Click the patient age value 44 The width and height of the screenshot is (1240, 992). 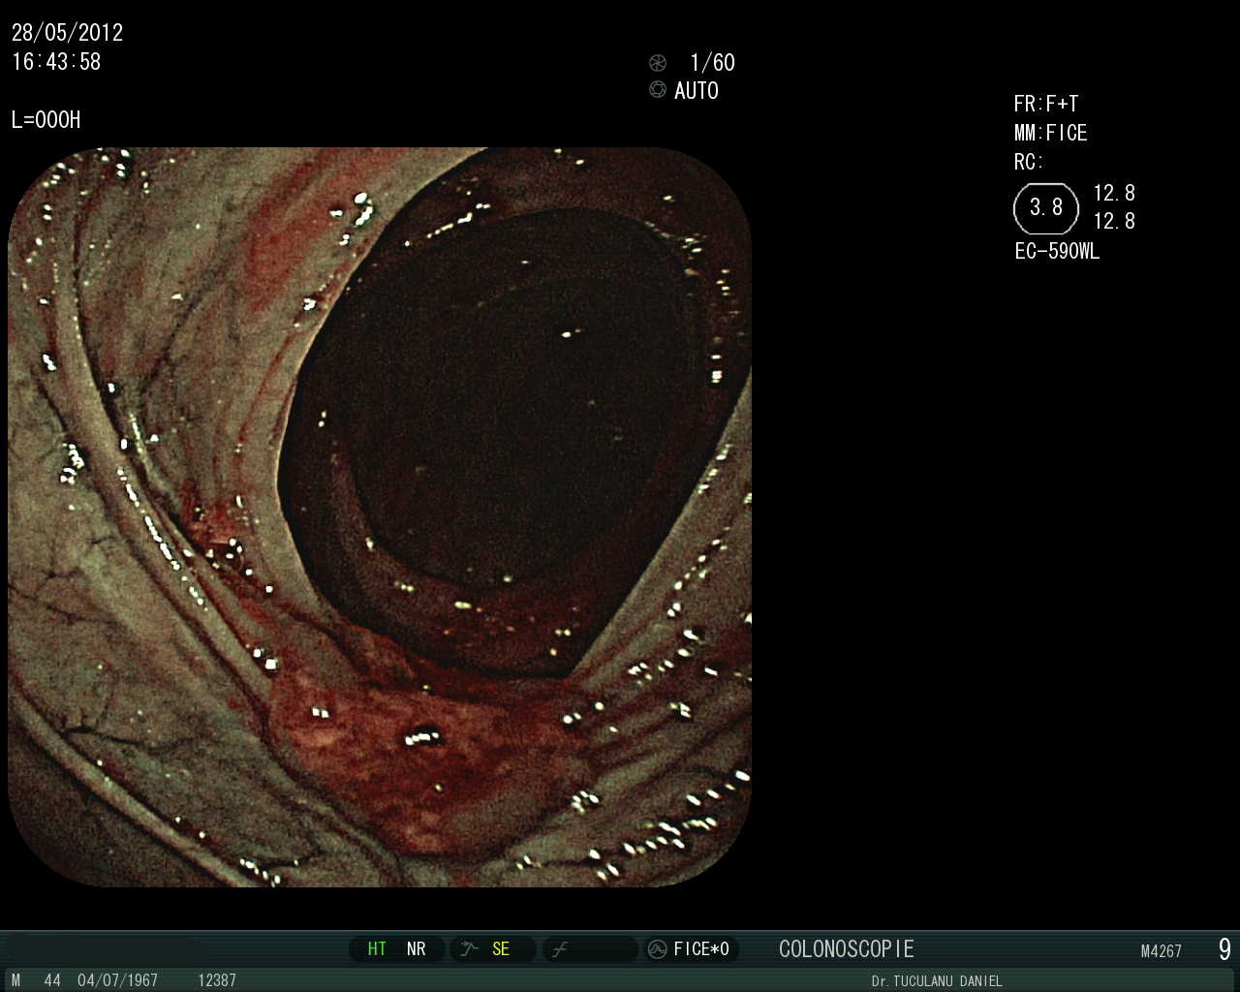point(52,980)
